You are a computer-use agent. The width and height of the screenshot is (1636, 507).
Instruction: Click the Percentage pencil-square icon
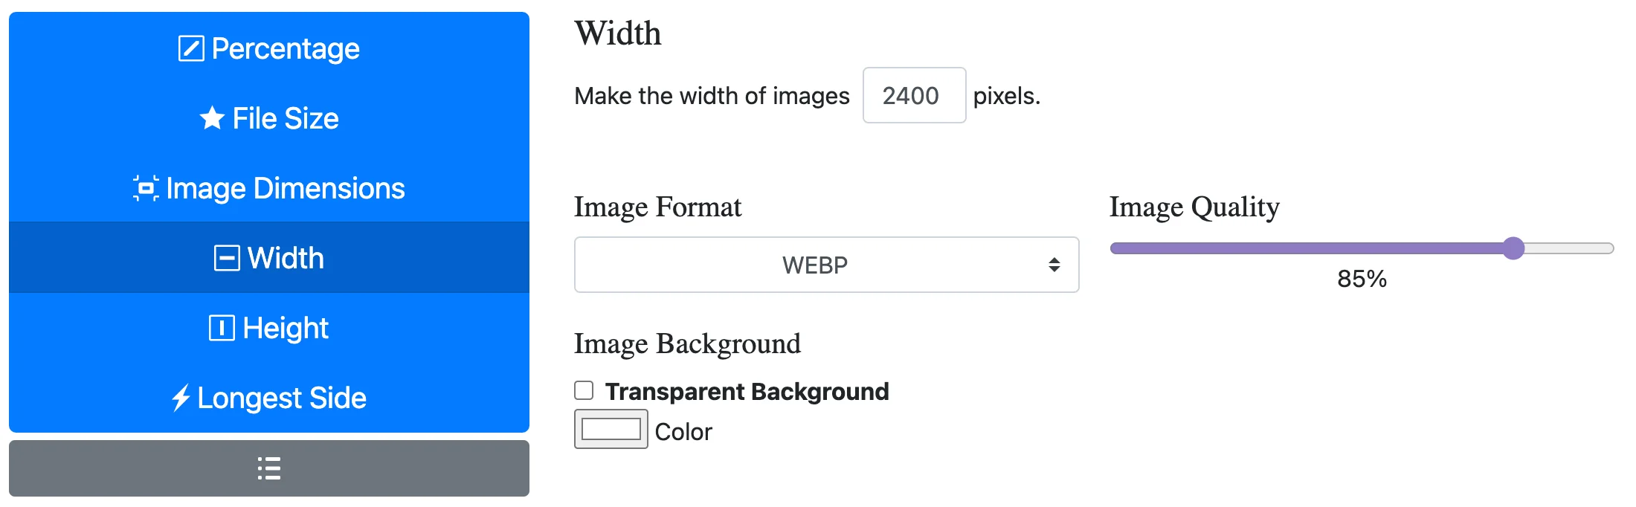tap(191, 49)
